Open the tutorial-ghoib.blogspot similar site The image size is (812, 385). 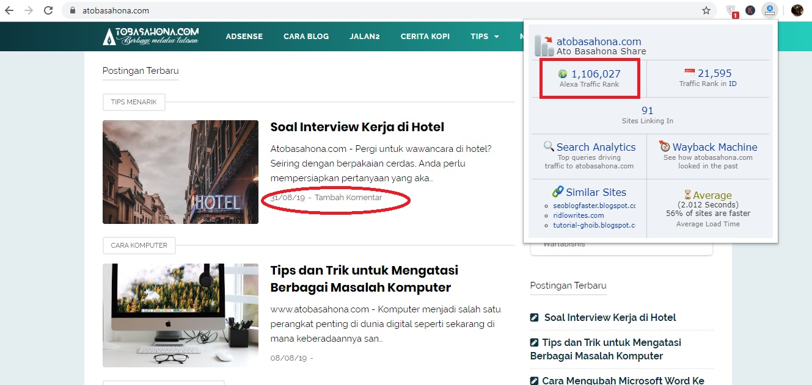[x=594, y=225]
